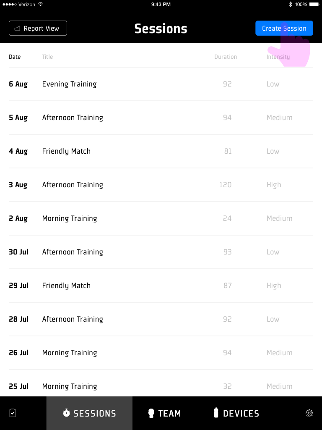Sort sessions by the Date column header
322x430 pixels.
[15, 57]
